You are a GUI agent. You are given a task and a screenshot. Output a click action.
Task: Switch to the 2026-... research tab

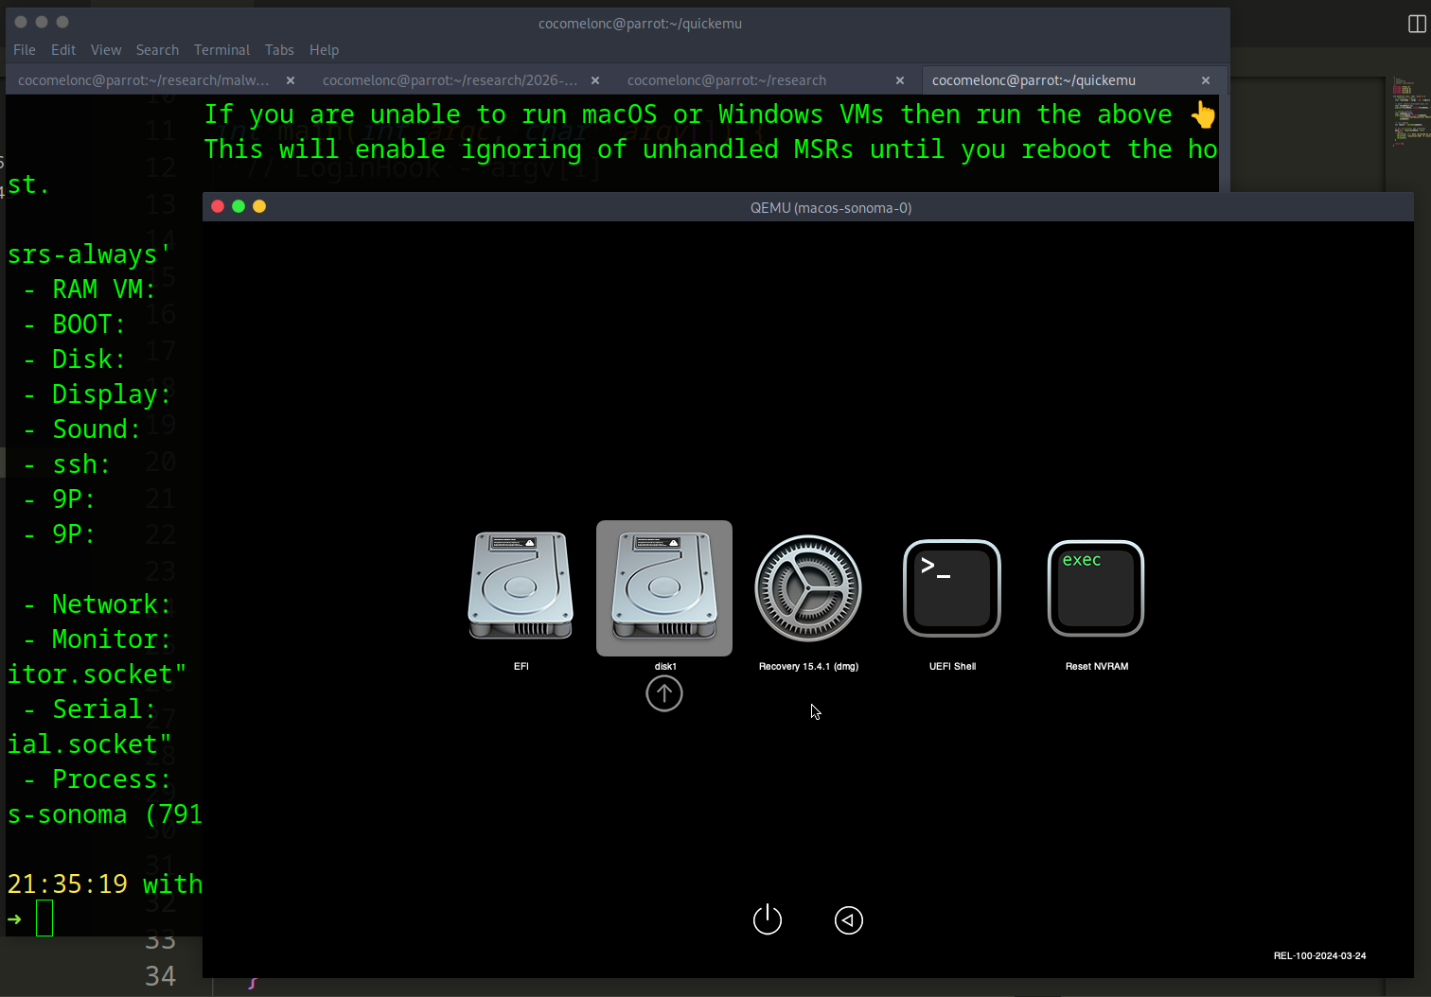(x=450, y=80)
